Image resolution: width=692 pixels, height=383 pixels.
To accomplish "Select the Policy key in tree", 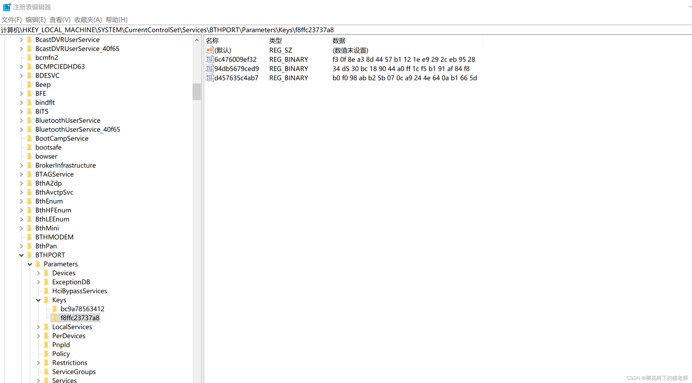I will point(61,354).
